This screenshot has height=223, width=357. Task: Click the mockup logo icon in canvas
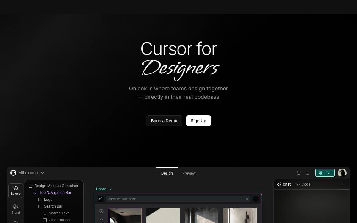tap(101, 199)
